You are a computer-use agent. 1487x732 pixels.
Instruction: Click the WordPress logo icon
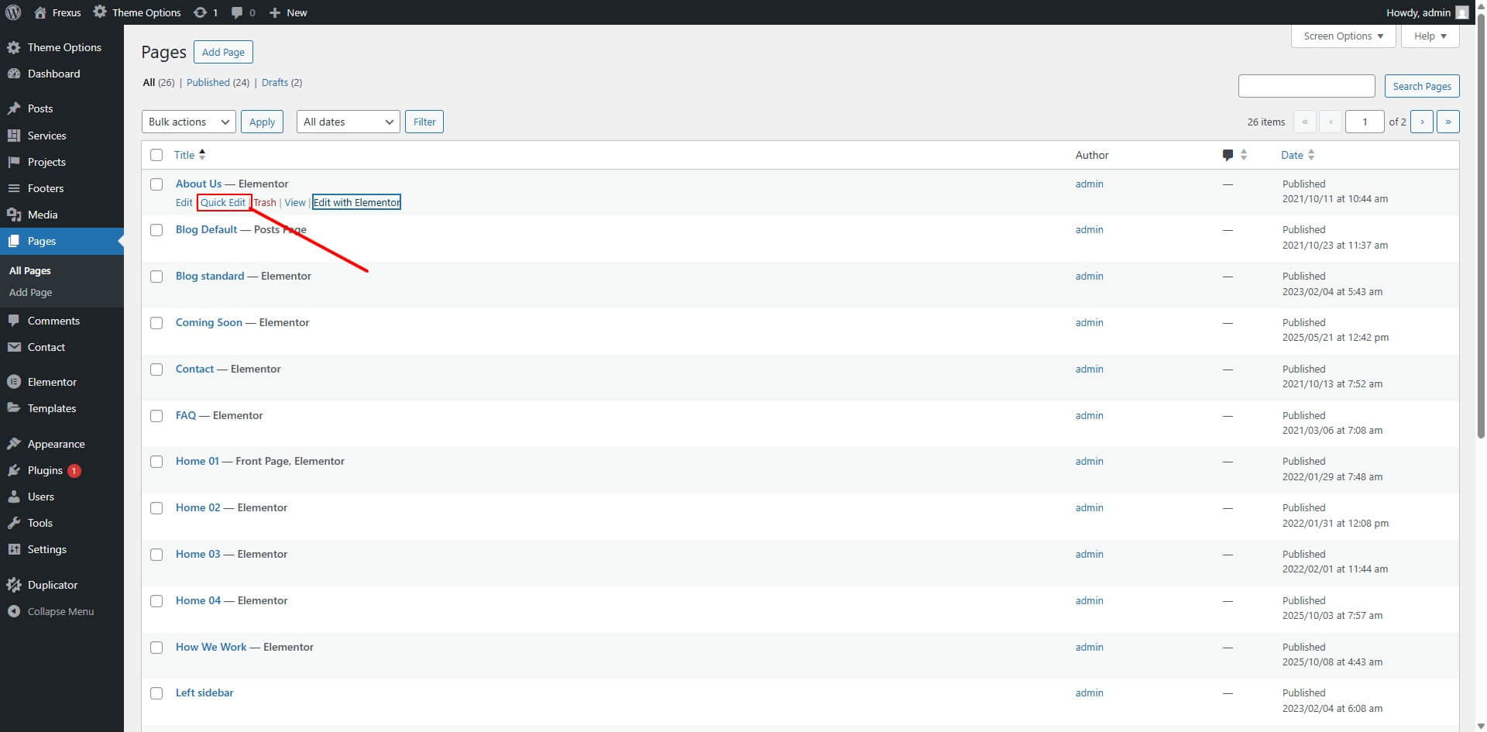(13, 12)
